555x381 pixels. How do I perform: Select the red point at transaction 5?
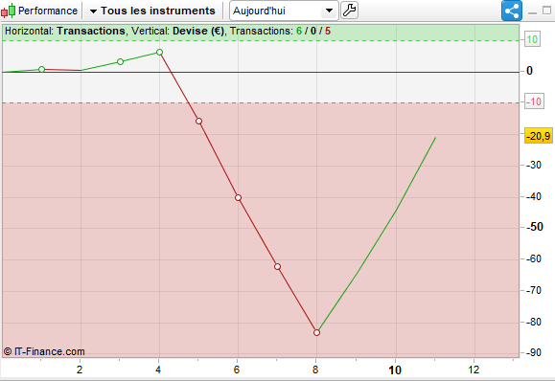click(x=199, y=122)
